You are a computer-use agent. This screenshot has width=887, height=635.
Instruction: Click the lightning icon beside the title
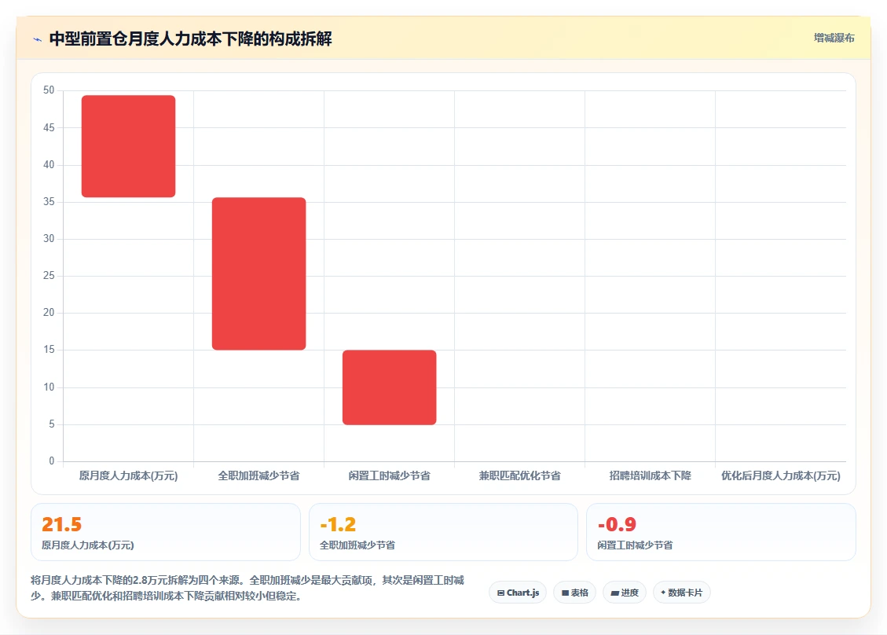[x=38, y=39]
